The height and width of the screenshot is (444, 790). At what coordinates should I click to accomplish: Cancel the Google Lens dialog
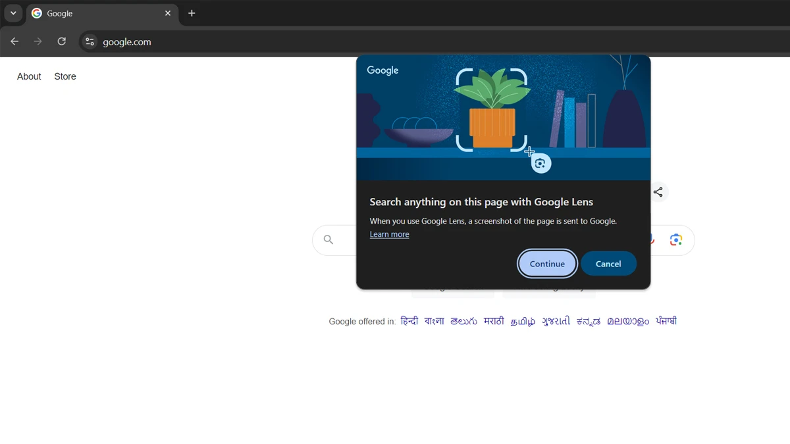[x=608, y=264]
